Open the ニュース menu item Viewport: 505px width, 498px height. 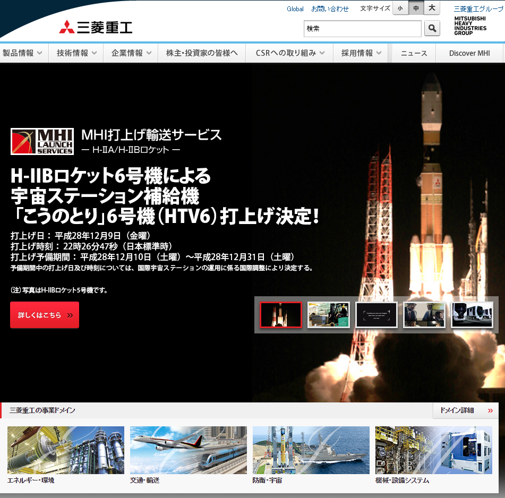click(414, 53)
